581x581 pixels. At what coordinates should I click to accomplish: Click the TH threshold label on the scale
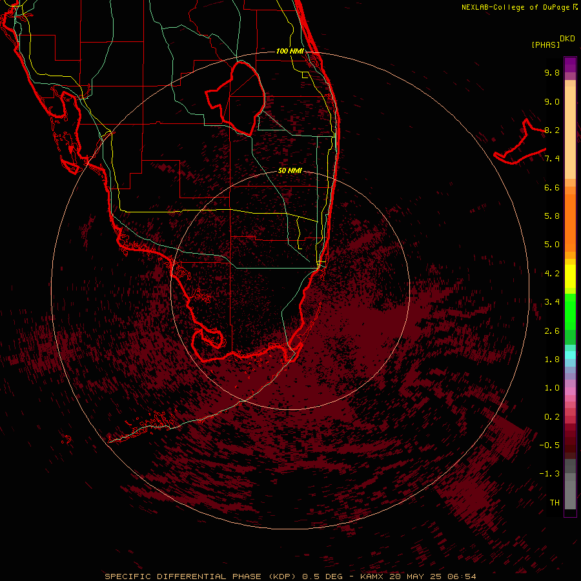[555, 502]
